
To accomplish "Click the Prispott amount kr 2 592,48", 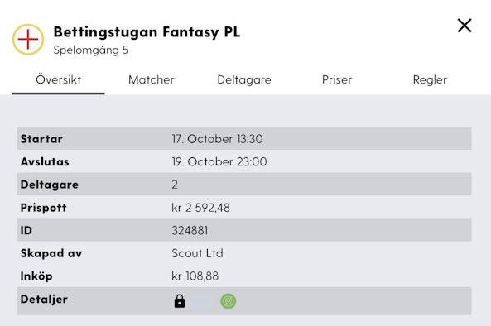I will pyautogui.click(x=200, y=208).
